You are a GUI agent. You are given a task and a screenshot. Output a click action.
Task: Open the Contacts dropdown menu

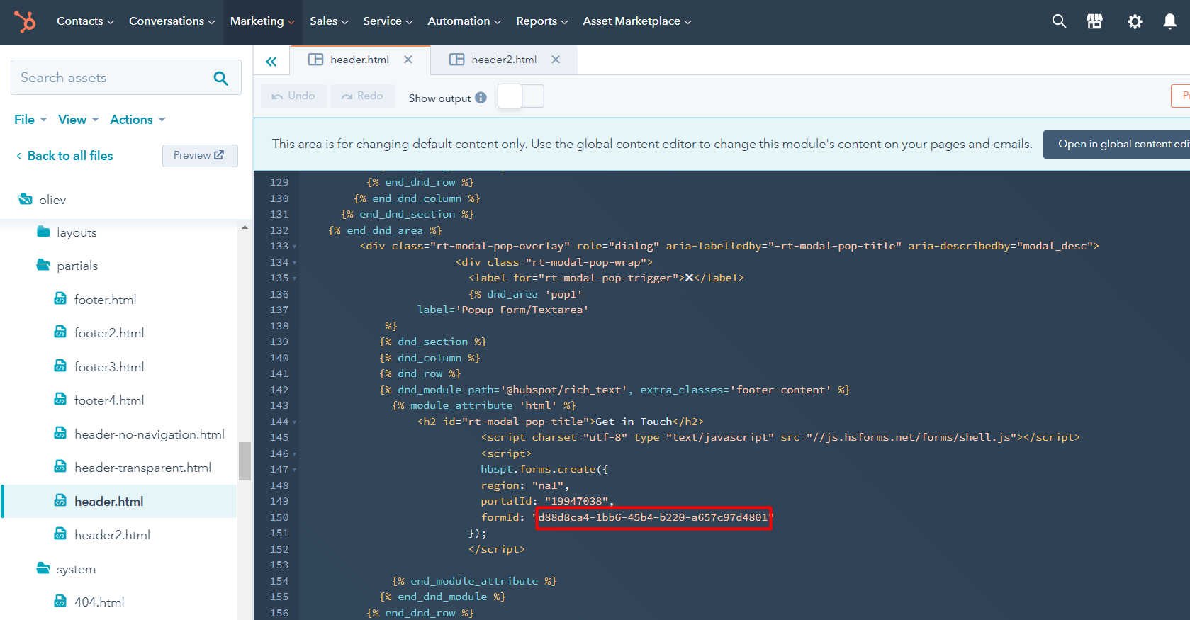click(x=85, y=21)
